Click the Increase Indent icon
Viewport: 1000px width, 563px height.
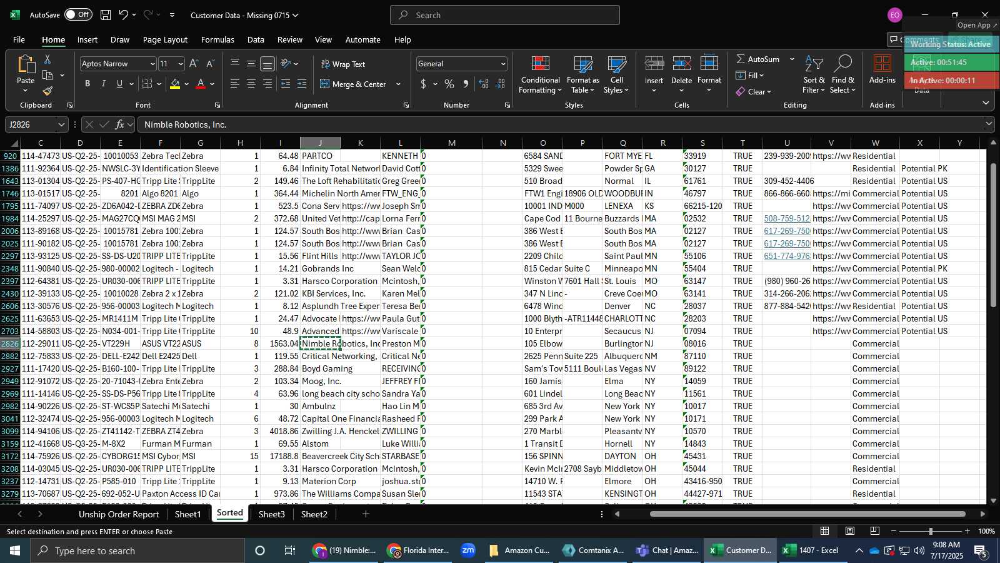tap(302, 84)
